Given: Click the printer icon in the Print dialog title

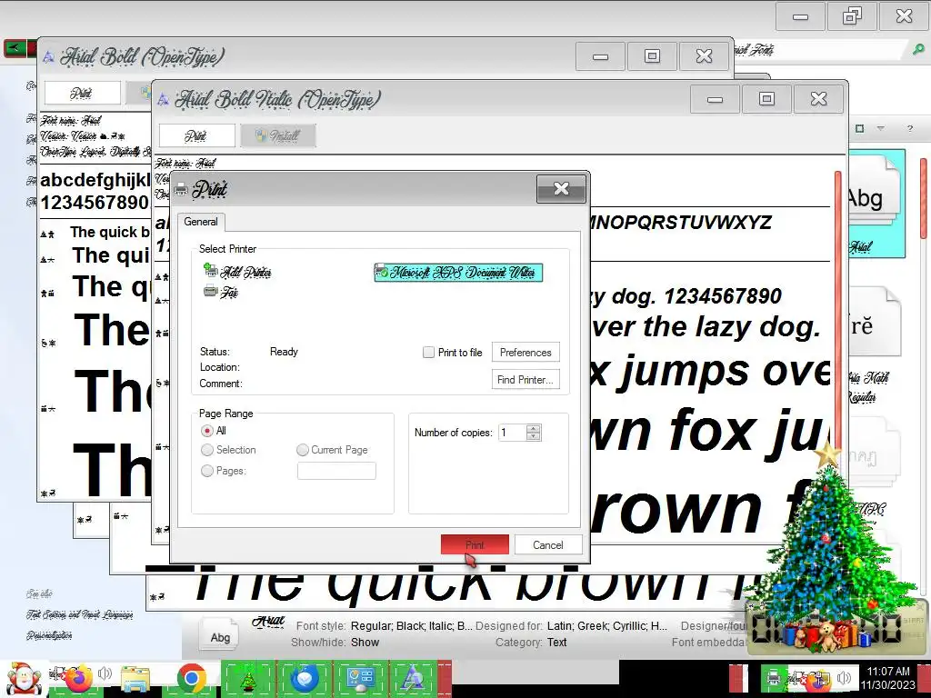Looking at the screenshot, I should tap(181, 189).
